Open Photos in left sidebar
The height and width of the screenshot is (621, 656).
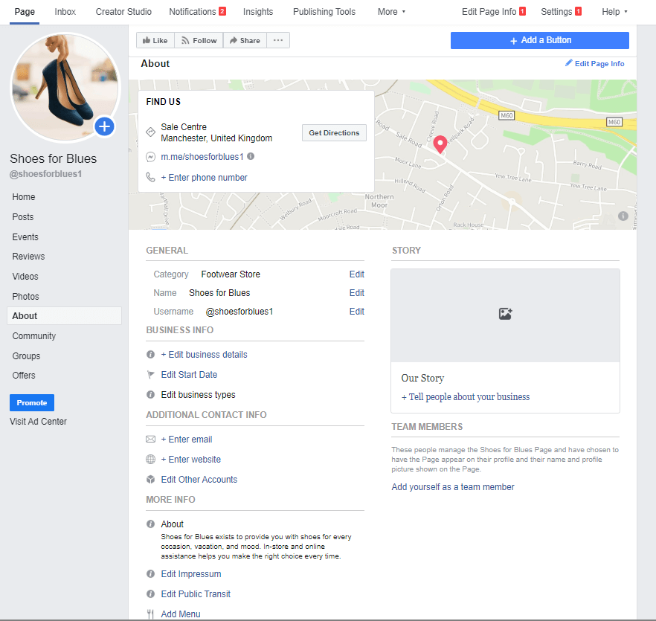pyautogui.click(x=25, y=296)
